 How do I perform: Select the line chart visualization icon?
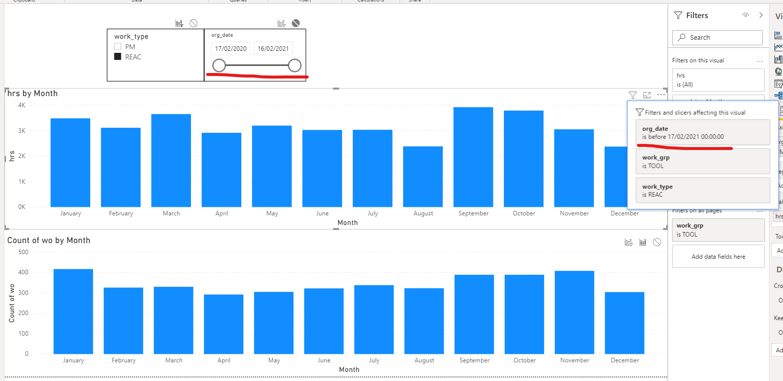[x=779, y=47]
